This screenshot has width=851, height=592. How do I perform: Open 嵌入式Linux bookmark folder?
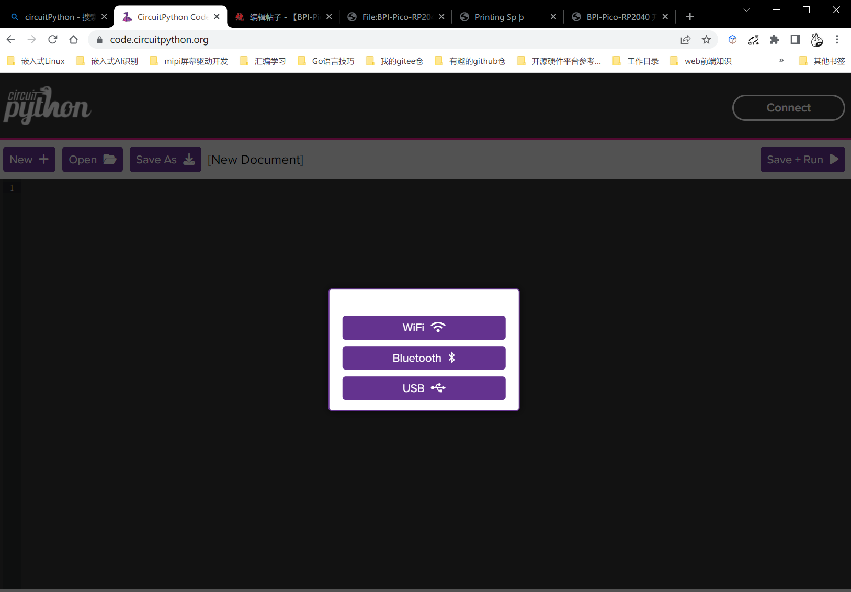(36, 61)
